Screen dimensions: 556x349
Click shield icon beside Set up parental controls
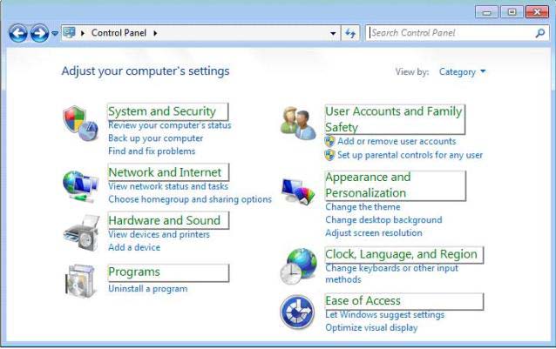329,155
